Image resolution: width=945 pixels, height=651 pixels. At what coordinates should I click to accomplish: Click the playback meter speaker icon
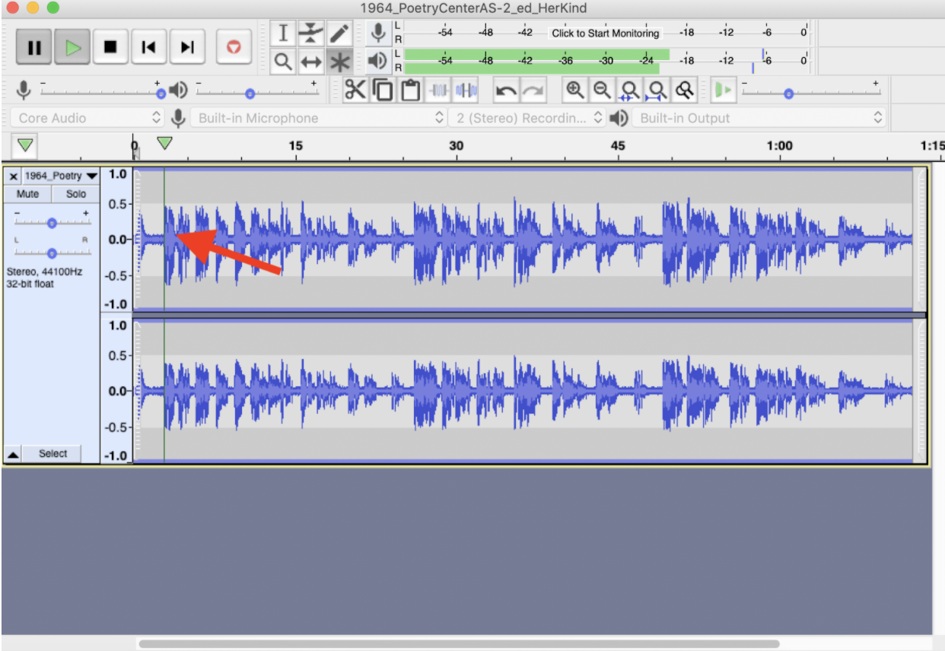(x=377, y=60)
